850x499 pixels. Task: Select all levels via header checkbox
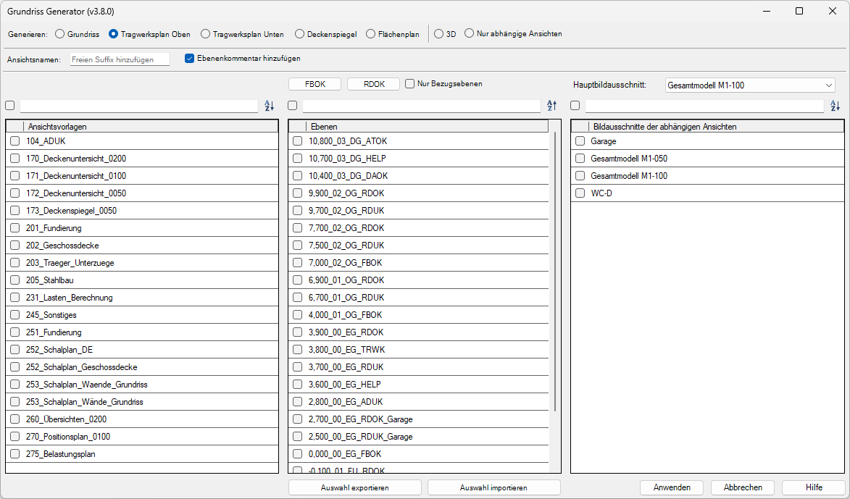point(292,106)
